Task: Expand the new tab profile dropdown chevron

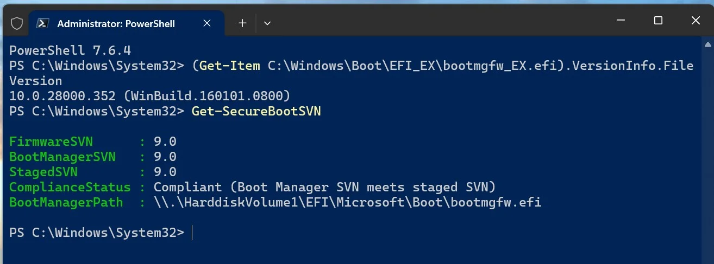Action: 267,23
